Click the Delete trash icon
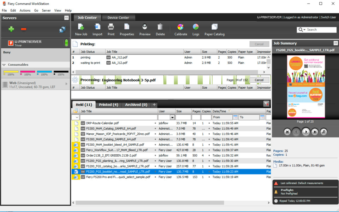 click(x=160, y=27)
